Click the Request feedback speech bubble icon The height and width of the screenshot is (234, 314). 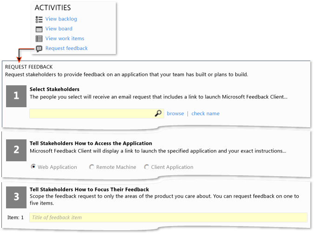[39, 49]
